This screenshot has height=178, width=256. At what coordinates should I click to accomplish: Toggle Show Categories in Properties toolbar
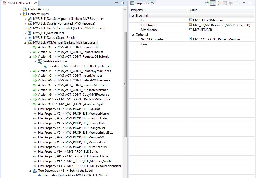point(213,3)
